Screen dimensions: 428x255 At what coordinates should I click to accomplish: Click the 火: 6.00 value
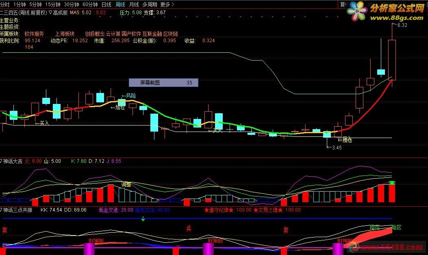click(33, 161)
